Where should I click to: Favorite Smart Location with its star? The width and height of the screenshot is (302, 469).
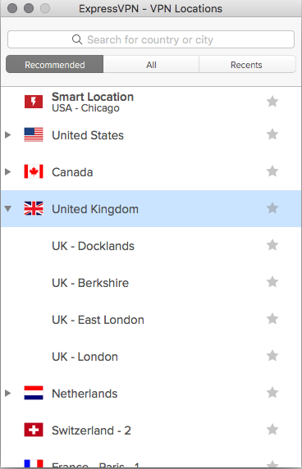[272, 102]
